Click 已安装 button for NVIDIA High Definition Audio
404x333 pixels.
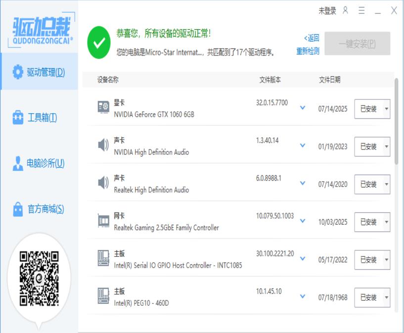click(x=368, y=146)
